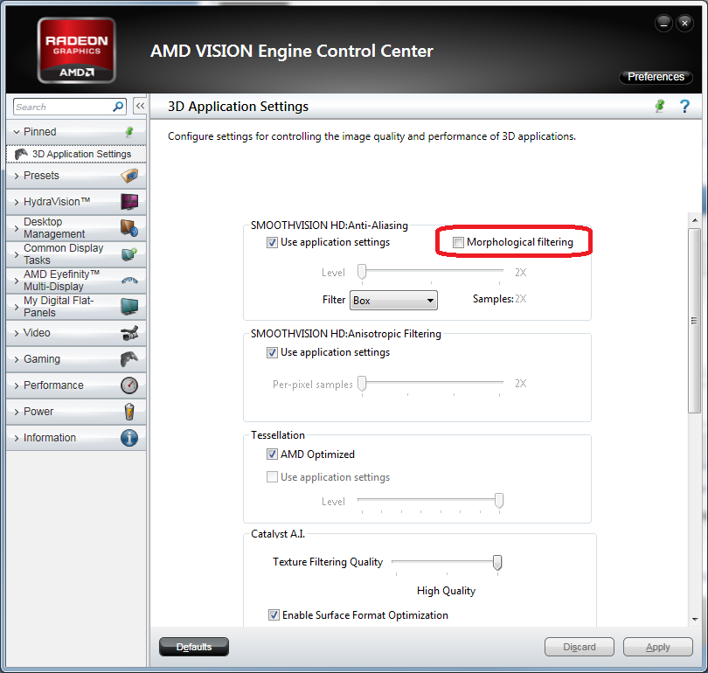Expand the Presets section
This screenshot has height=673, width=708.
(x=17, y=176)
